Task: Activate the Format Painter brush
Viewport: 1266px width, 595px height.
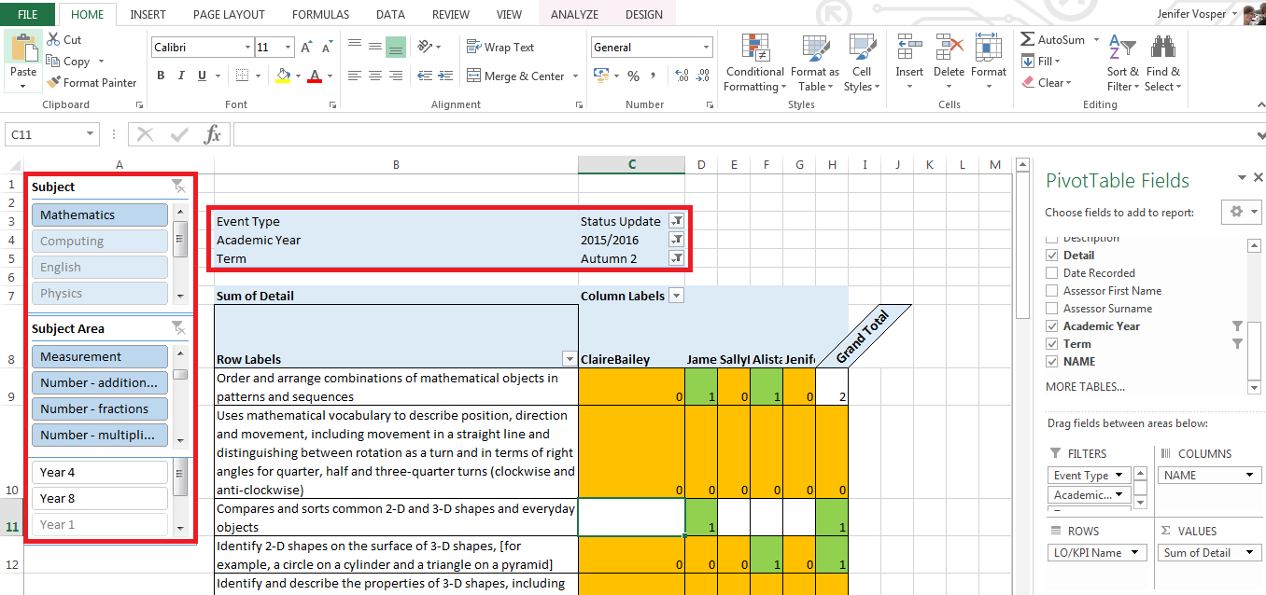Action: (53, 83)
